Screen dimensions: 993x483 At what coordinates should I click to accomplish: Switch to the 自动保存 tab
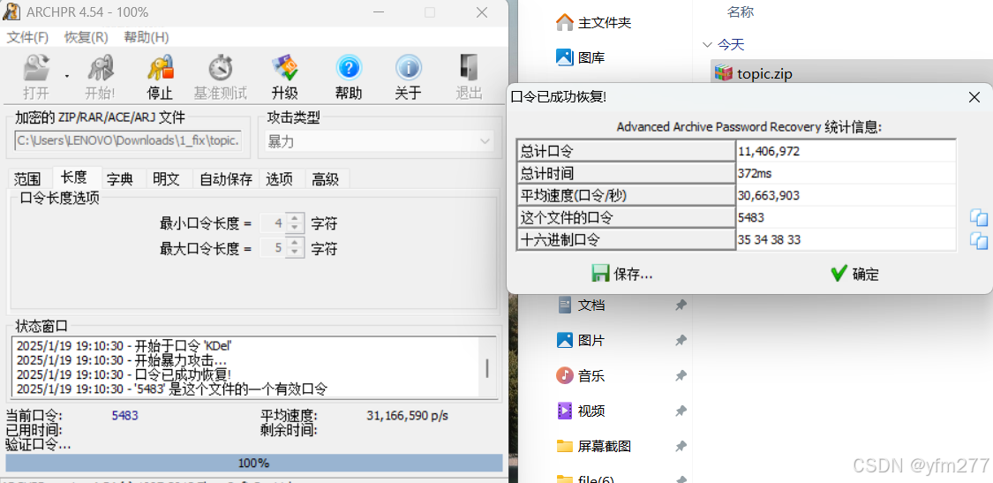click(x=226, y=179)
